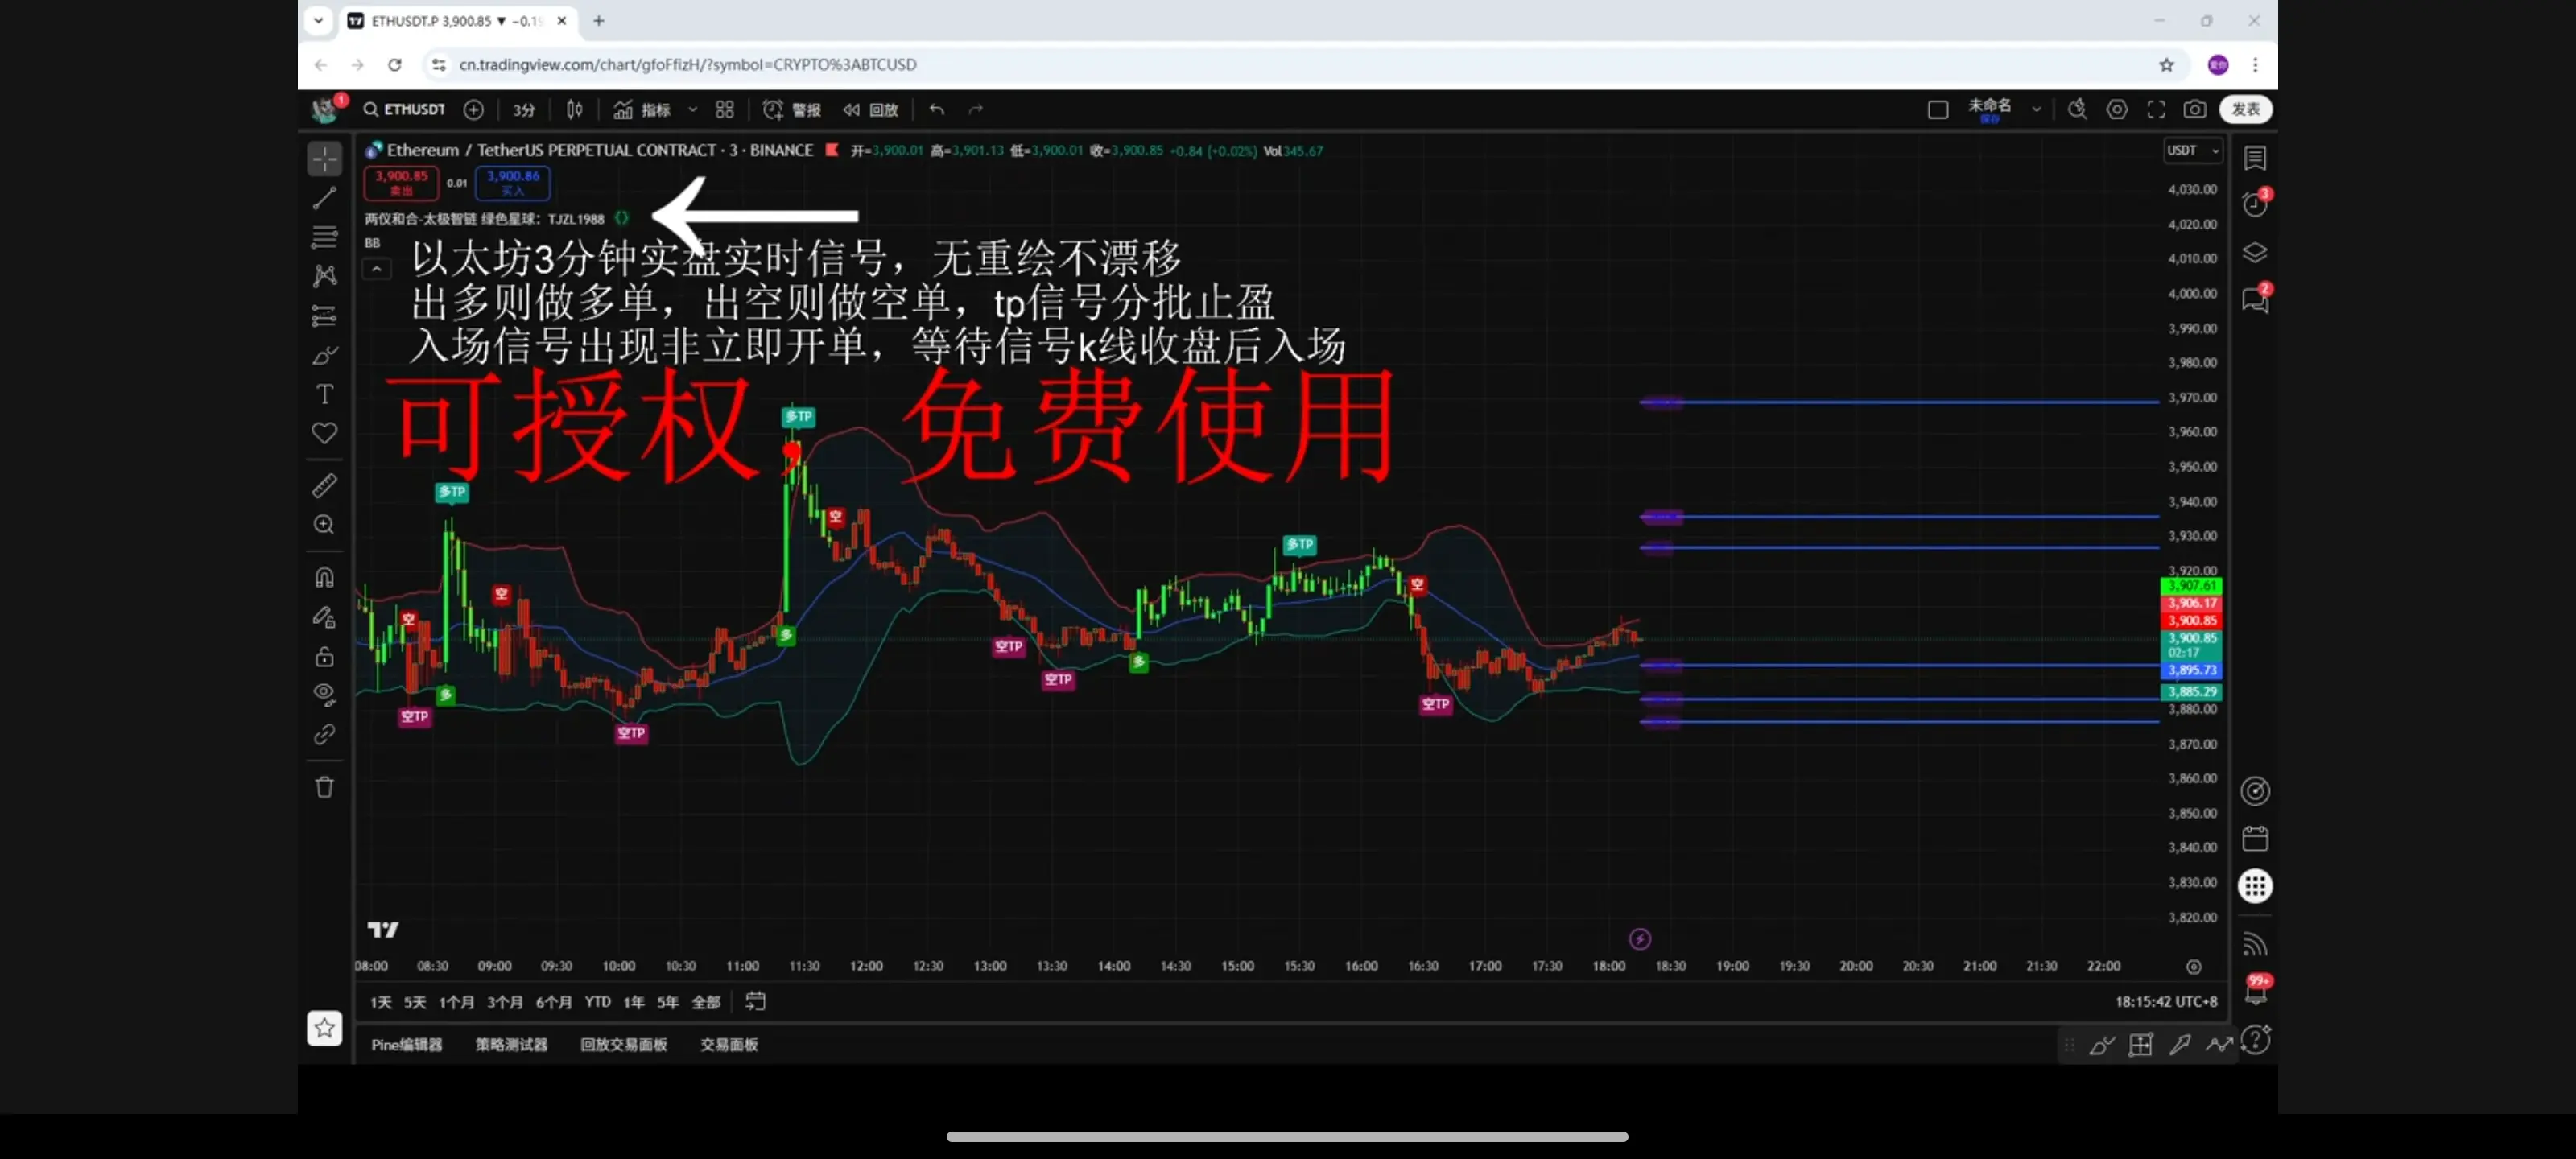The height and width of the screenshot is (1159, 2576).
Task: Select the 1天 time range
Action: (381, 1002)
